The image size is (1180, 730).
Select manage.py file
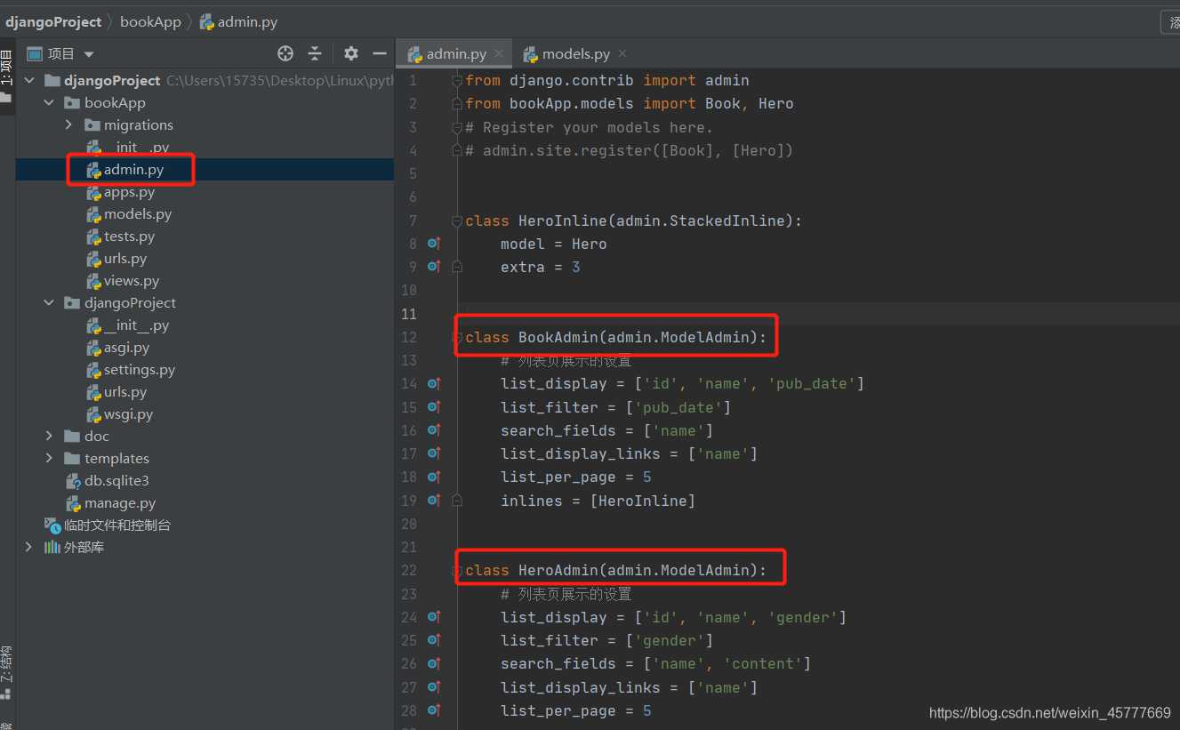tap(120, 502)
